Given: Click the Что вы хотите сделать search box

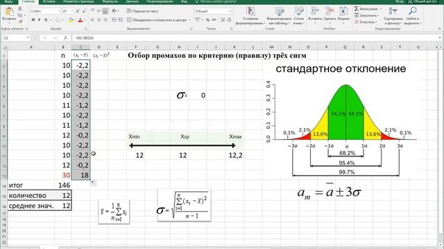Looking at the screenshot, I should pos(216,1).
